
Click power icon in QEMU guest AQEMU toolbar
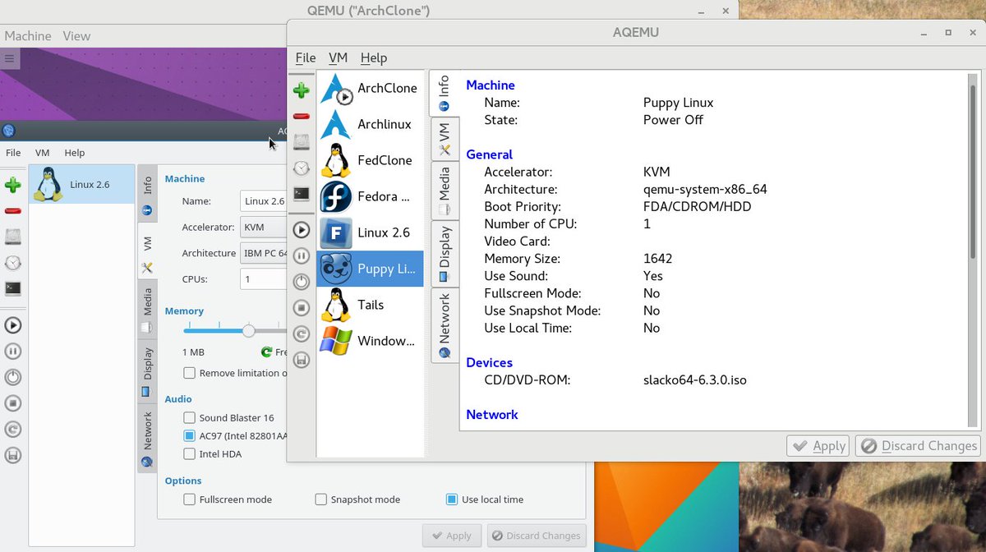pos(12,377)
